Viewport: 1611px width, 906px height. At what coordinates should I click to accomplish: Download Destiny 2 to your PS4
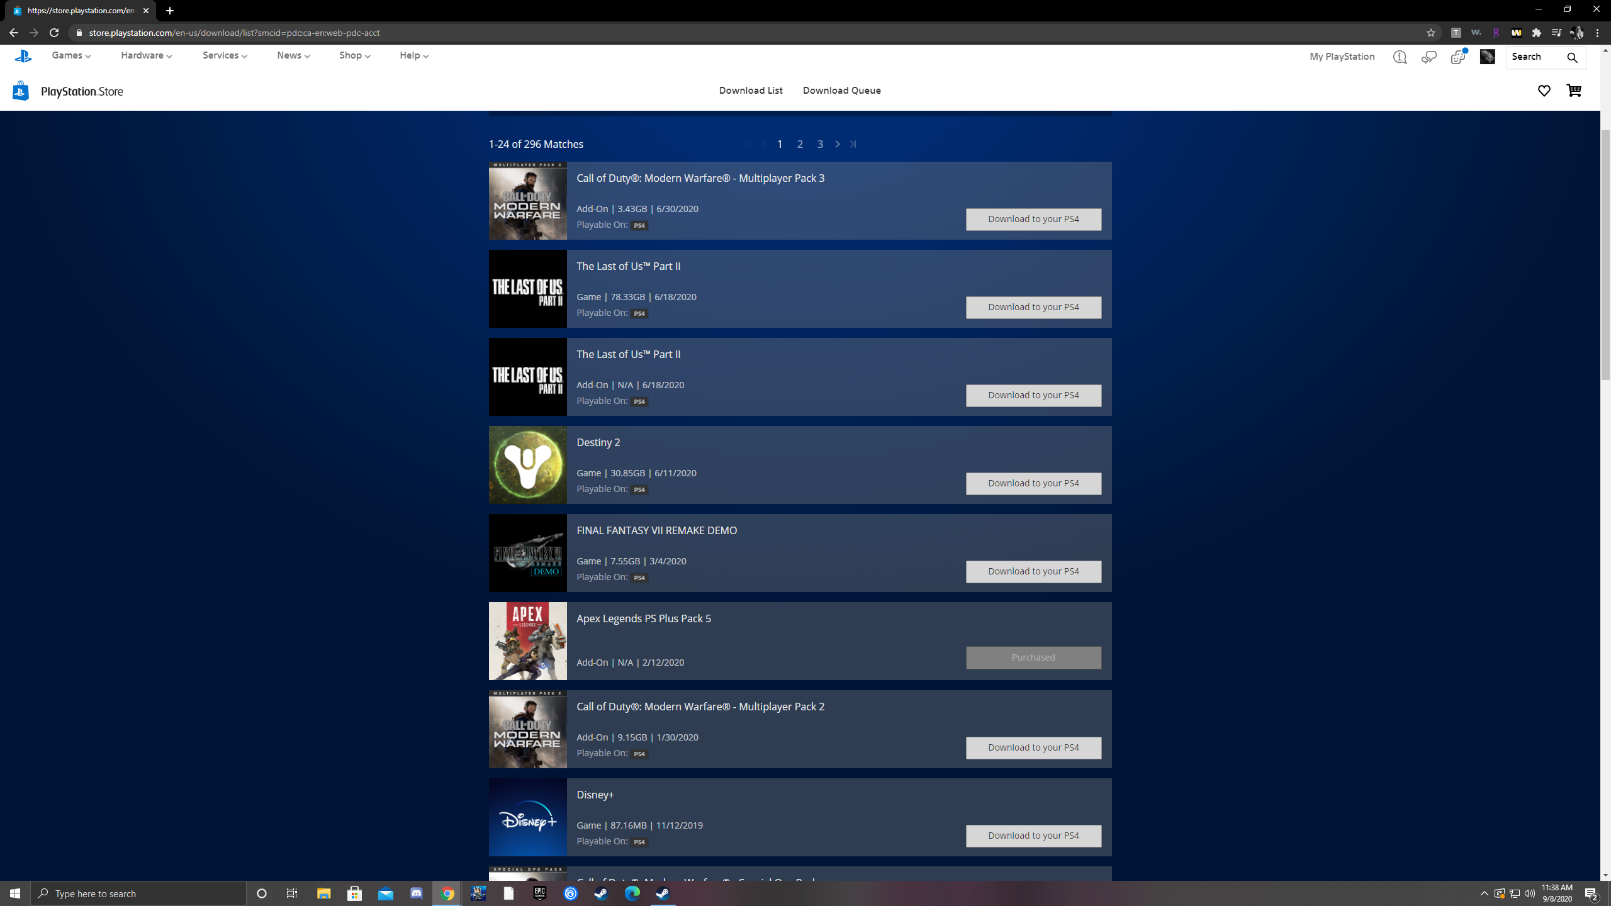(x=1033, y=483)
